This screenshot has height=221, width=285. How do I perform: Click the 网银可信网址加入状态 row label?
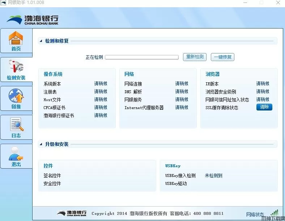227,100
